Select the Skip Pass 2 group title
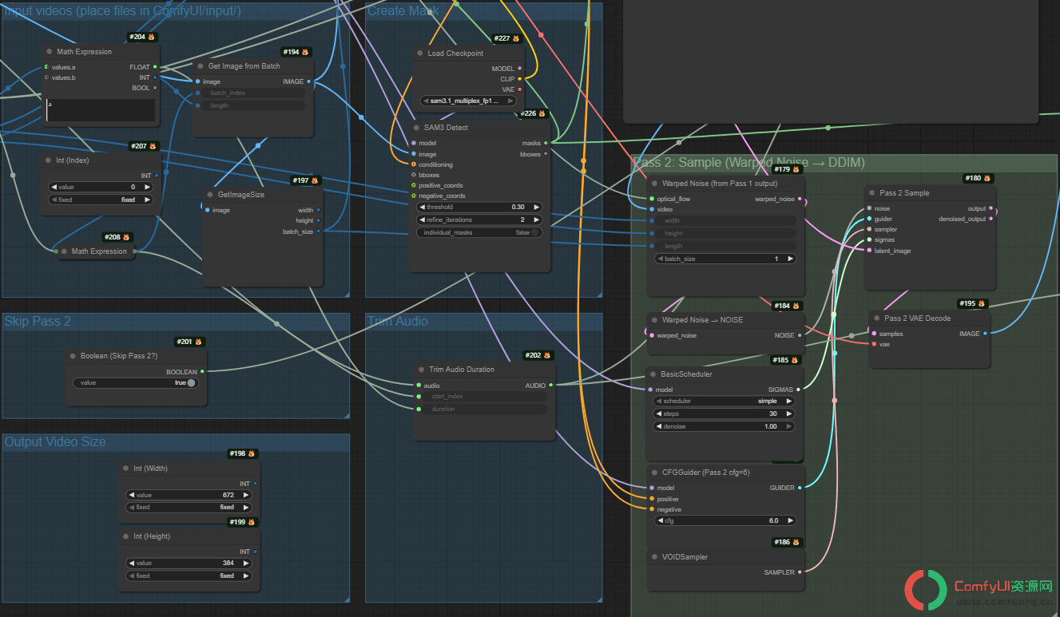This screenshot has height=617, width=1060. pos(38,321)
